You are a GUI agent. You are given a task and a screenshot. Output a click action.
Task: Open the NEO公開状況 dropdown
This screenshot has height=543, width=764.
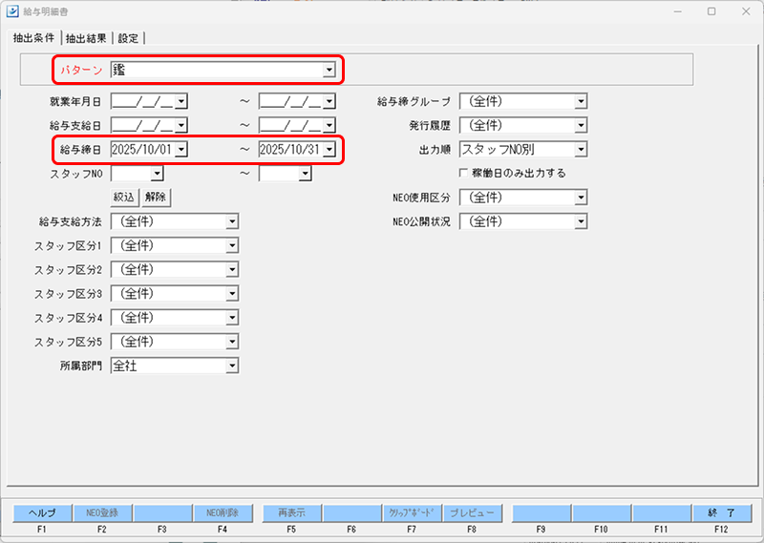[x=581, y=221]
